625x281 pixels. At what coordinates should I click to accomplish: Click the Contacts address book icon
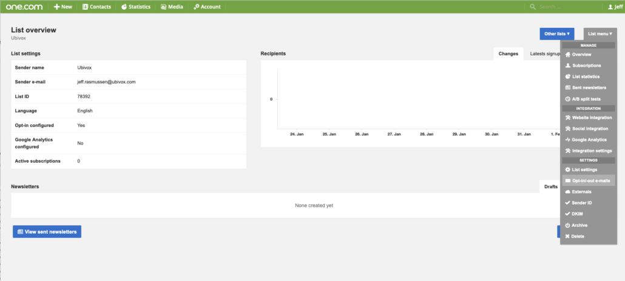tap(85, 7)
